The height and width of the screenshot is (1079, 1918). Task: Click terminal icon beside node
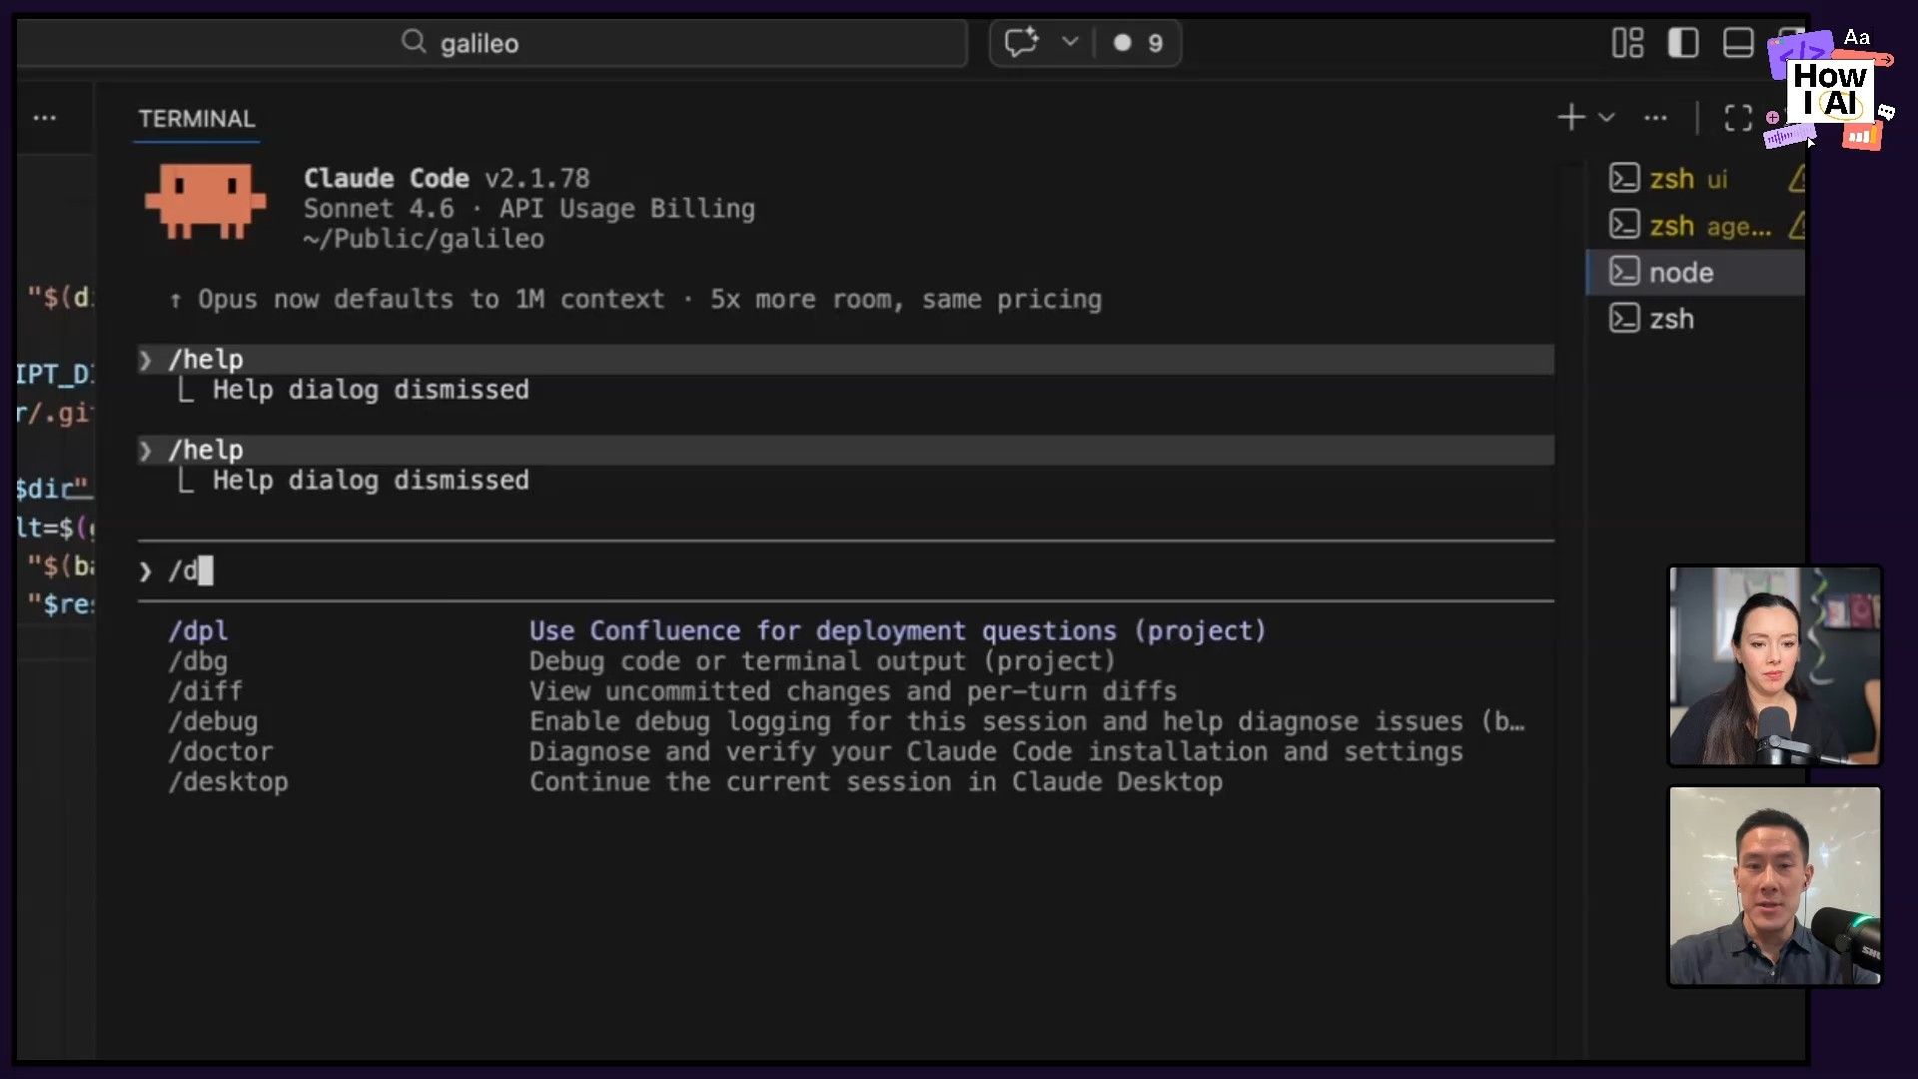pyautogui.click(x=1624, y=272)
